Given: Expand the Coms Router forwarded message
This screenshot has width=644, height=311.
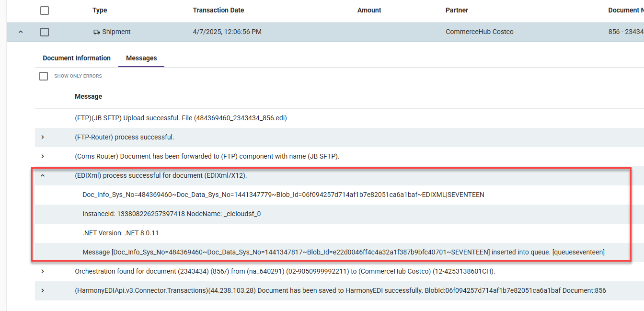Looking at the screenshot, I should [x=43, y=156].
